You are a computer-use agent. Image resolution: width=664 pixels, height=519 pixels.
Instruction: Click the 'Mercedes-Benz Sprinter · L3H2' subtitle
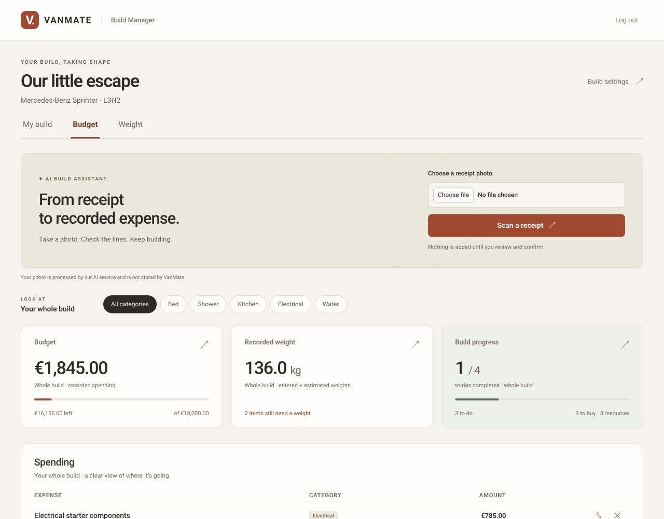tap(71, 100)
